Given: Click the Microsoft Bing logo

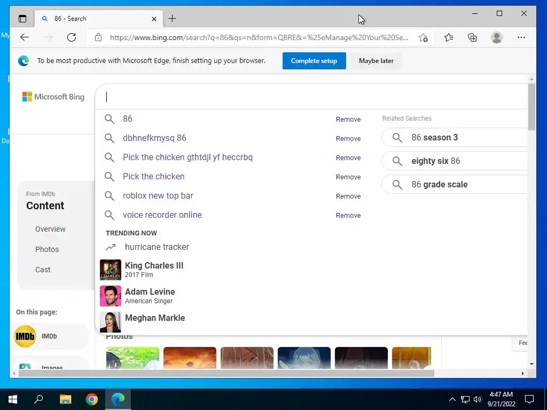Looking at the screenshot, I should [x=53, y=97].
